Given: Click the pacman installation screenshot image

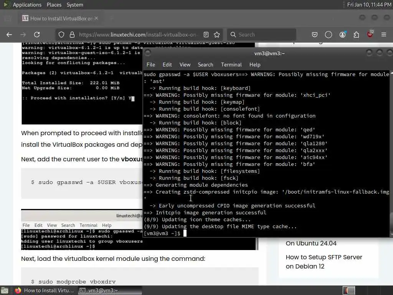Looking at the screenshot, I should point(82,83).
